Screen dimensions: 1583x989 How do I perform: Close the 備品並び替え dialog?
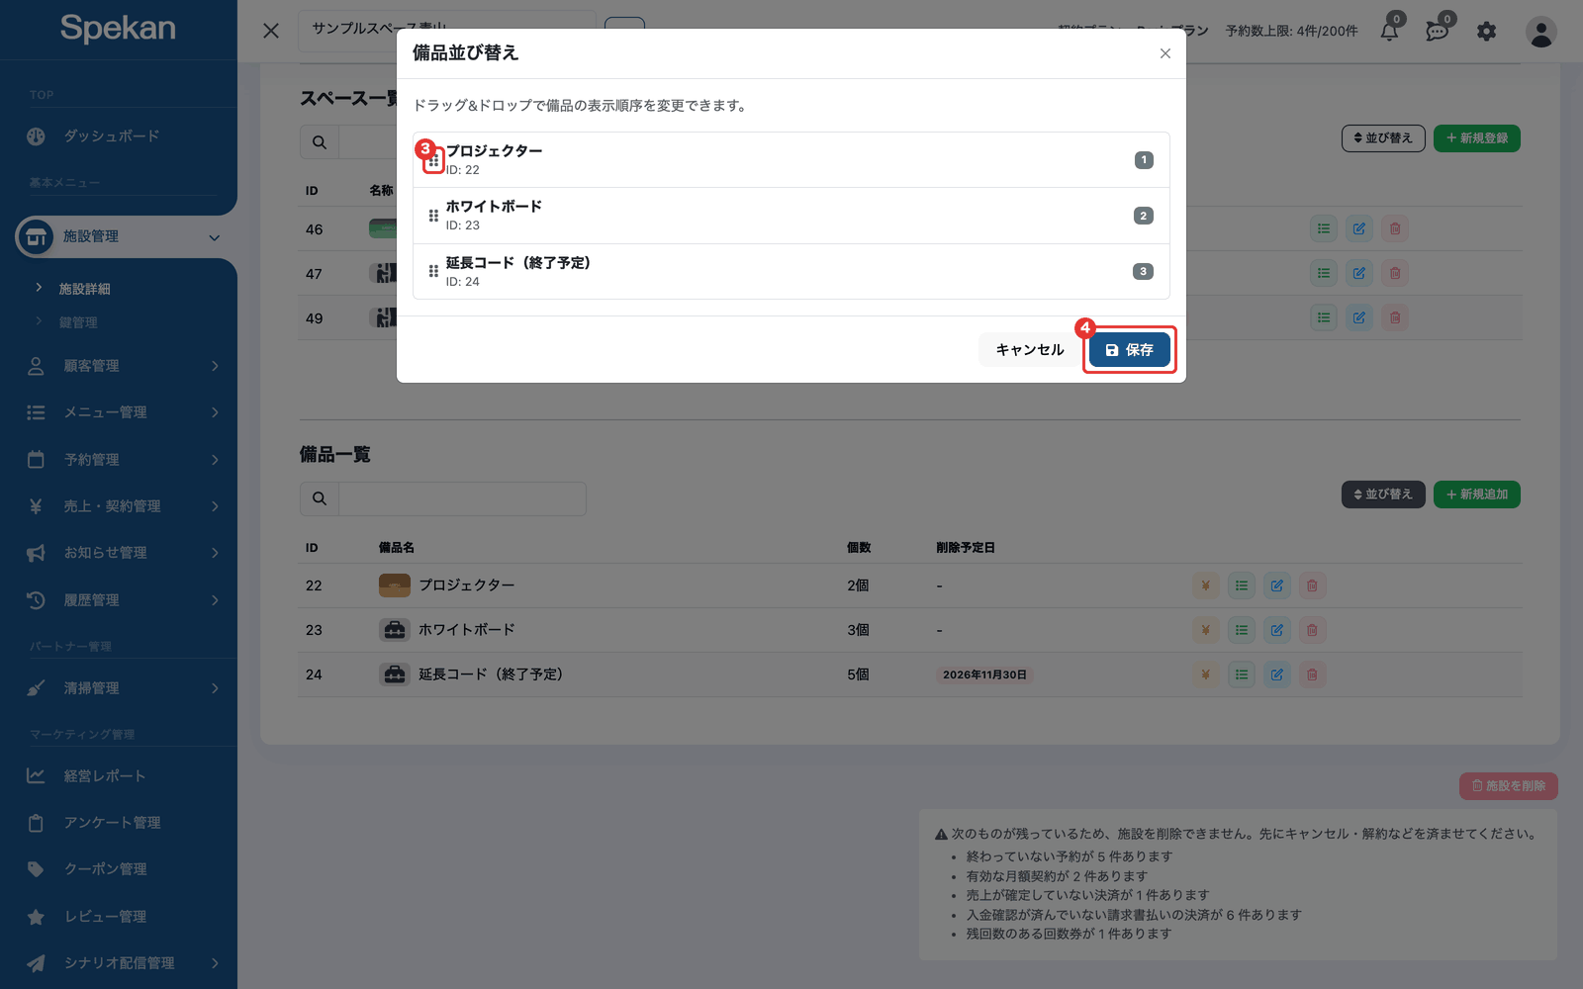click(1165, 53)
